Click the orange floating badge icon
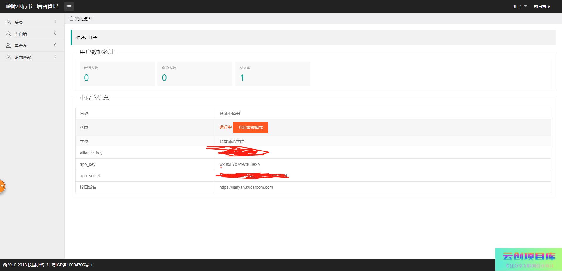The height and width of the screenshot is (271, 562). tap(2, 186)
